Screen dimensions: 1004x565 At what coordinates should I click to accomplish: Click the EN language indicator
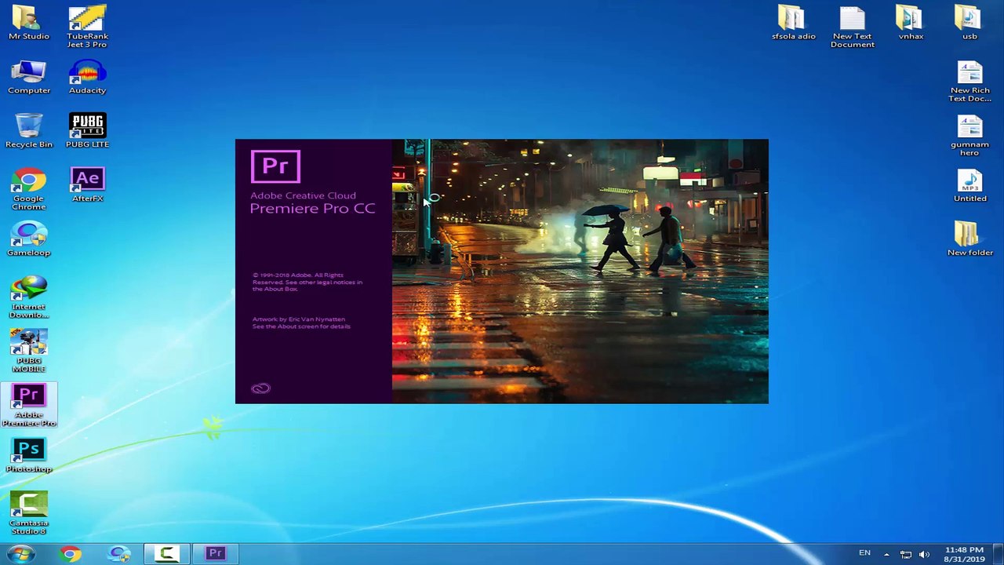pyautogui.click(x=864, y=553)
